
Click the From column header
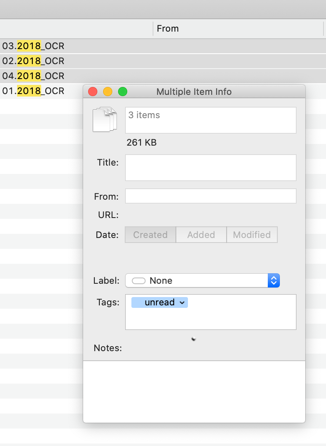(168, 29)
